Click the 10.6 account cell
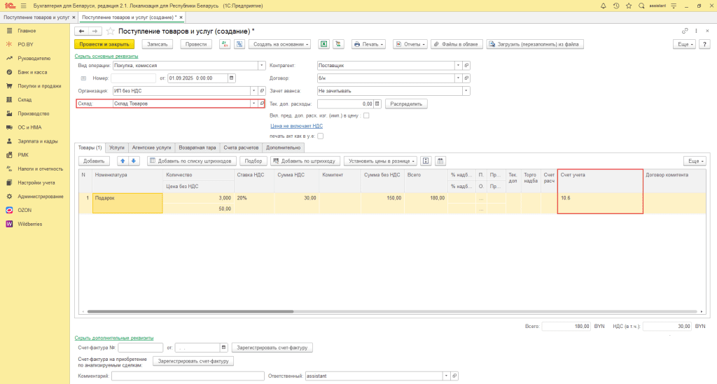The height and width of the screenshot is (384, 717). (600, 203)
